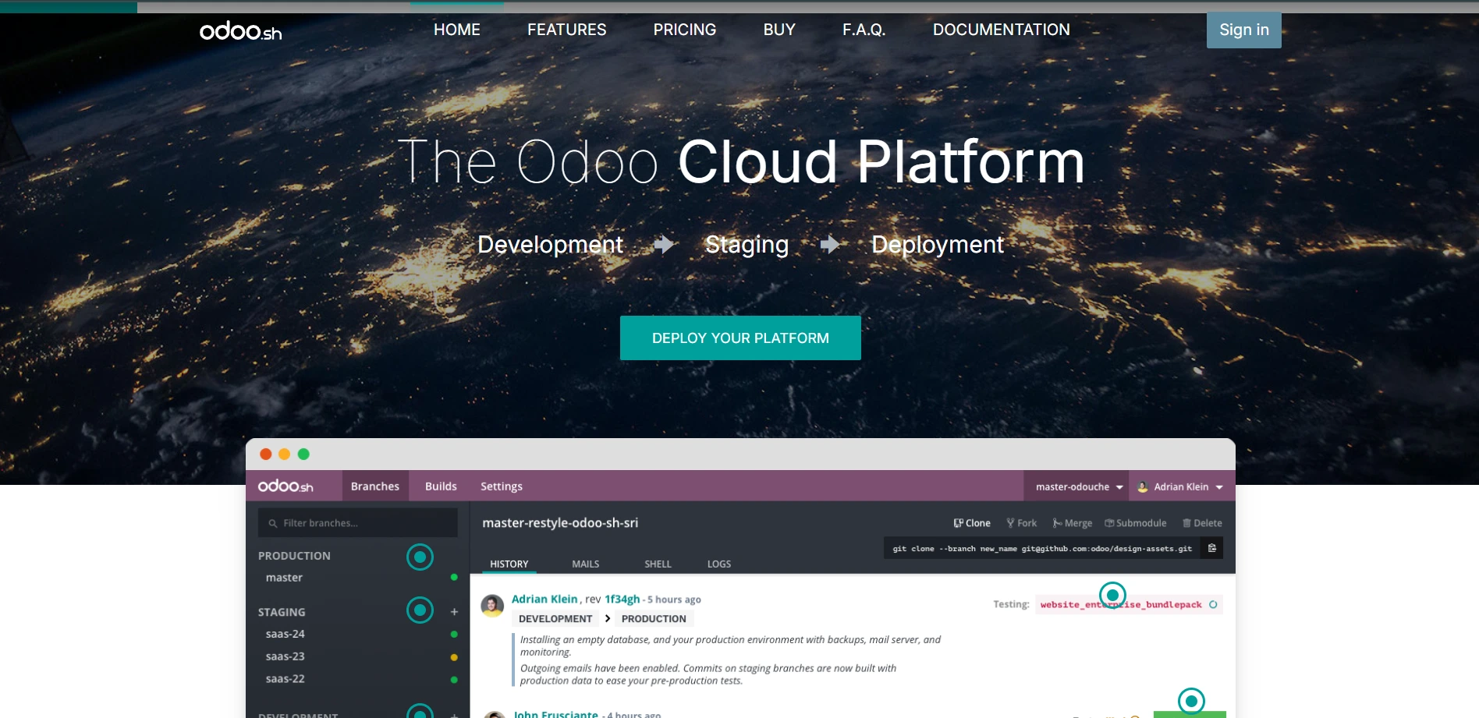The width and height of the screenshot is (1479, 718).
Task: Click the teal hotspot beside PRODUCTION
Action: tap(420, 557)
